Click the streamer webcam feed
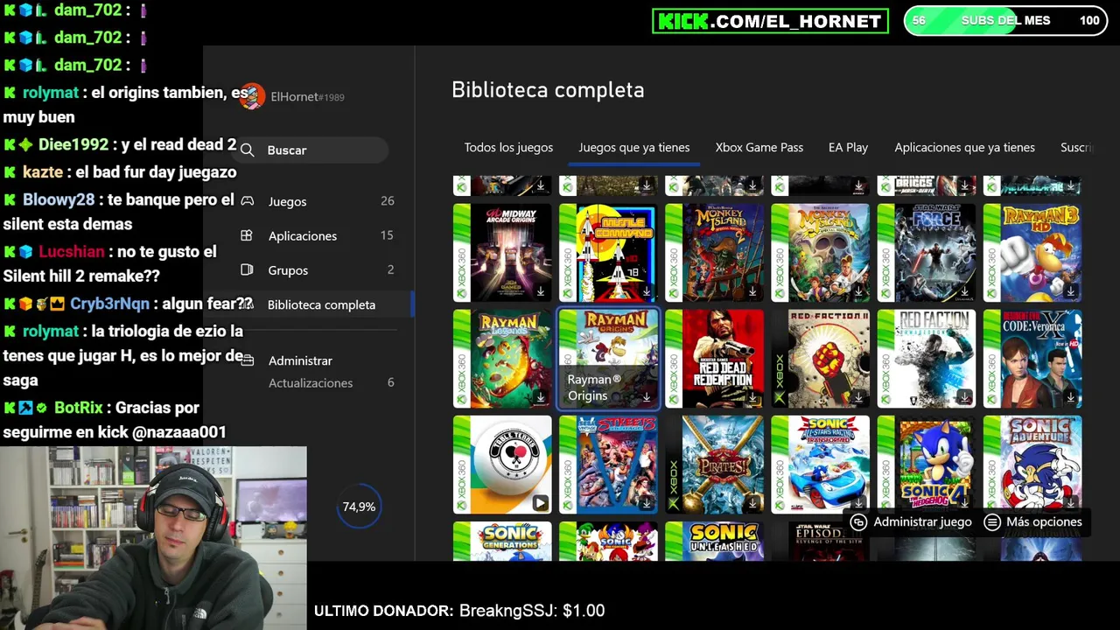The width and height of the screenshot is (1120, 630). click(153, 538)
